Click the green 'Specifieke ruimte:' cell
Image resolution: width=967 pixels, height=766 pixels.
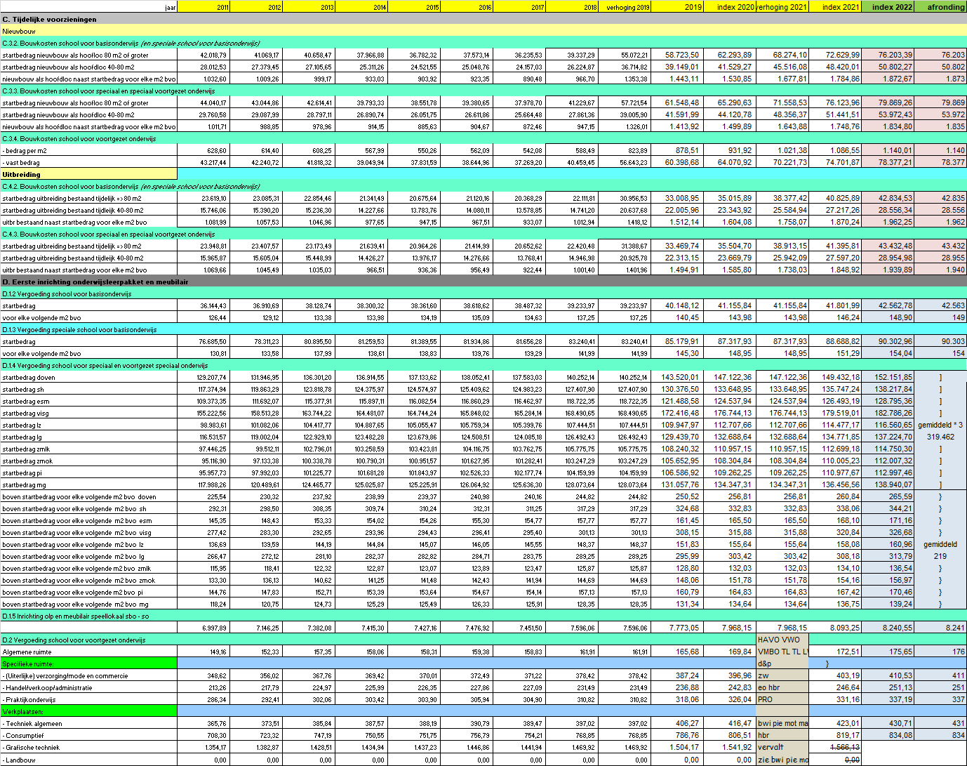coord(88,663)
